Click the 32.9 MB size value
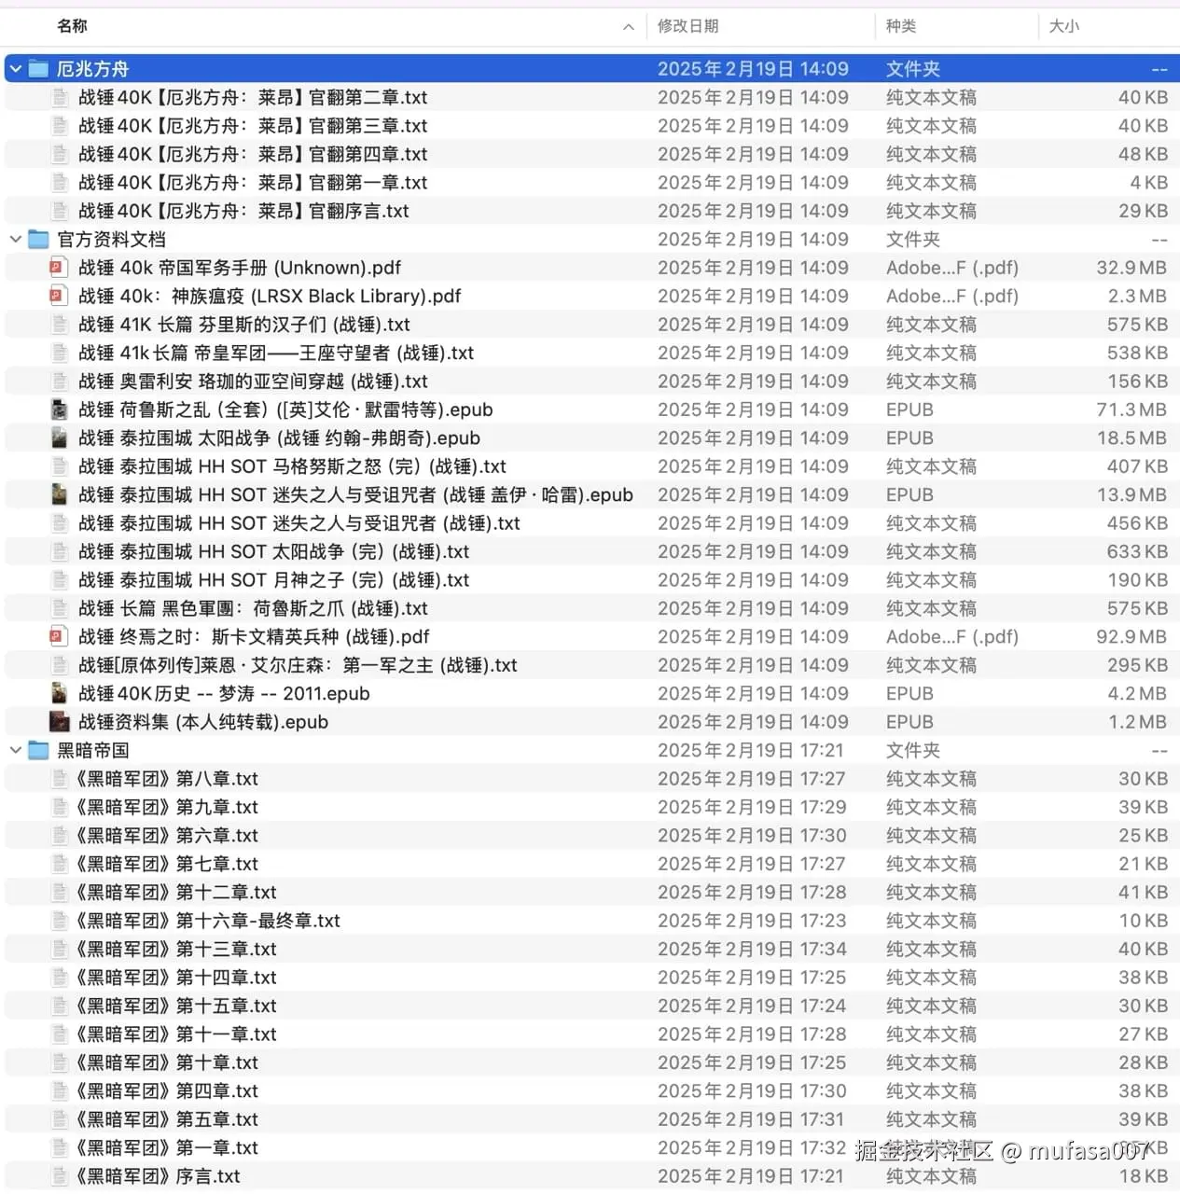This screenshot has height=1194, width=1180. (x=1131, y=268)
